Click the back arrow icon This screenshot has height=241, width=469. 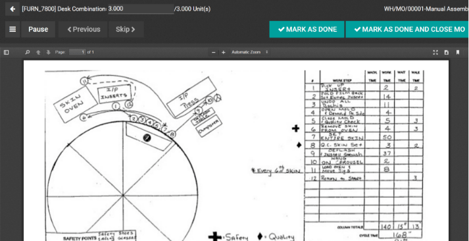[12, 9]
